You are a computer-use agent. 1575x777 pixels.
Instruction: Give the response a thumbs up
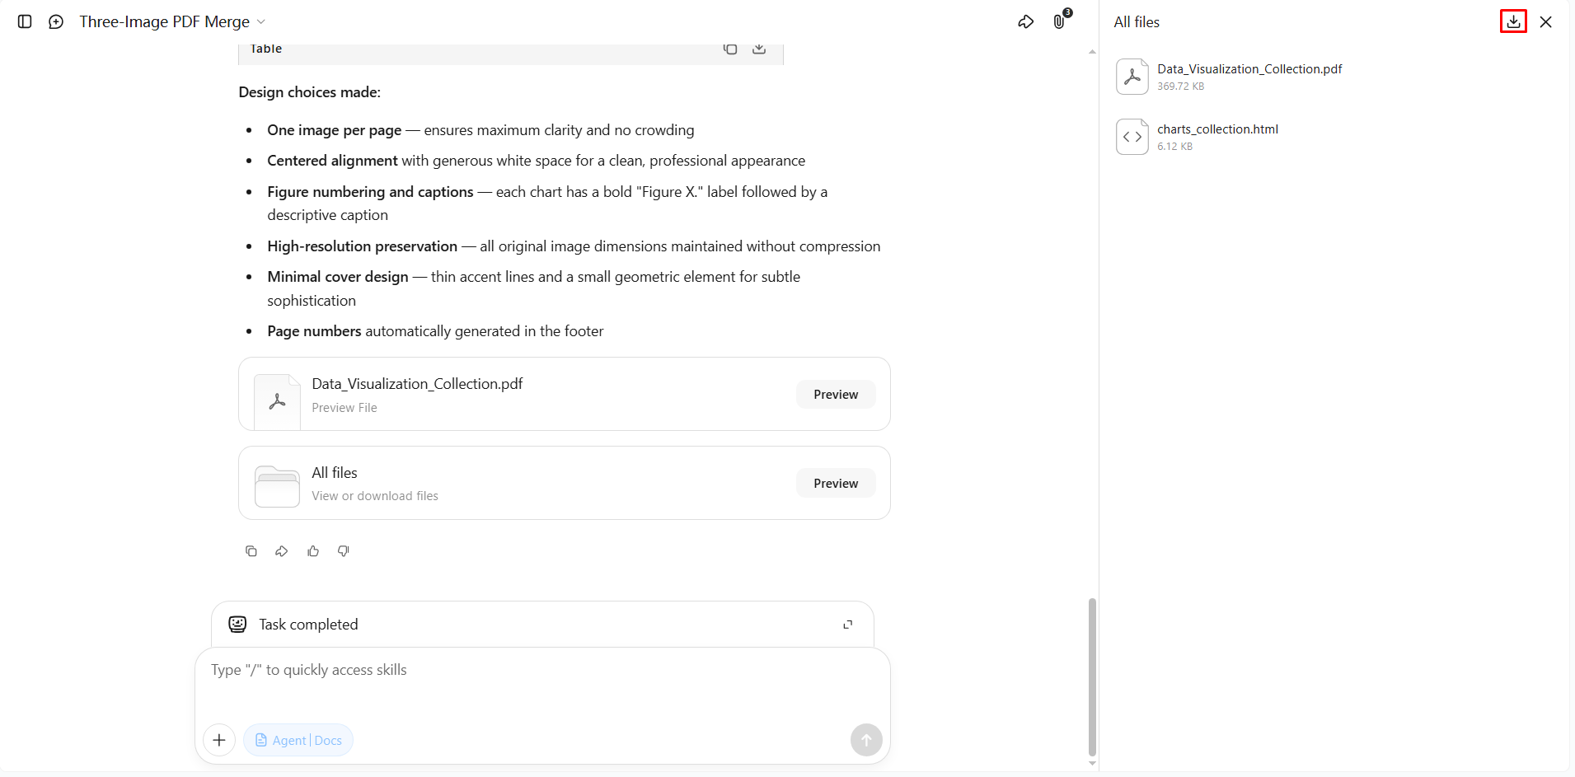tap(313, 551)
